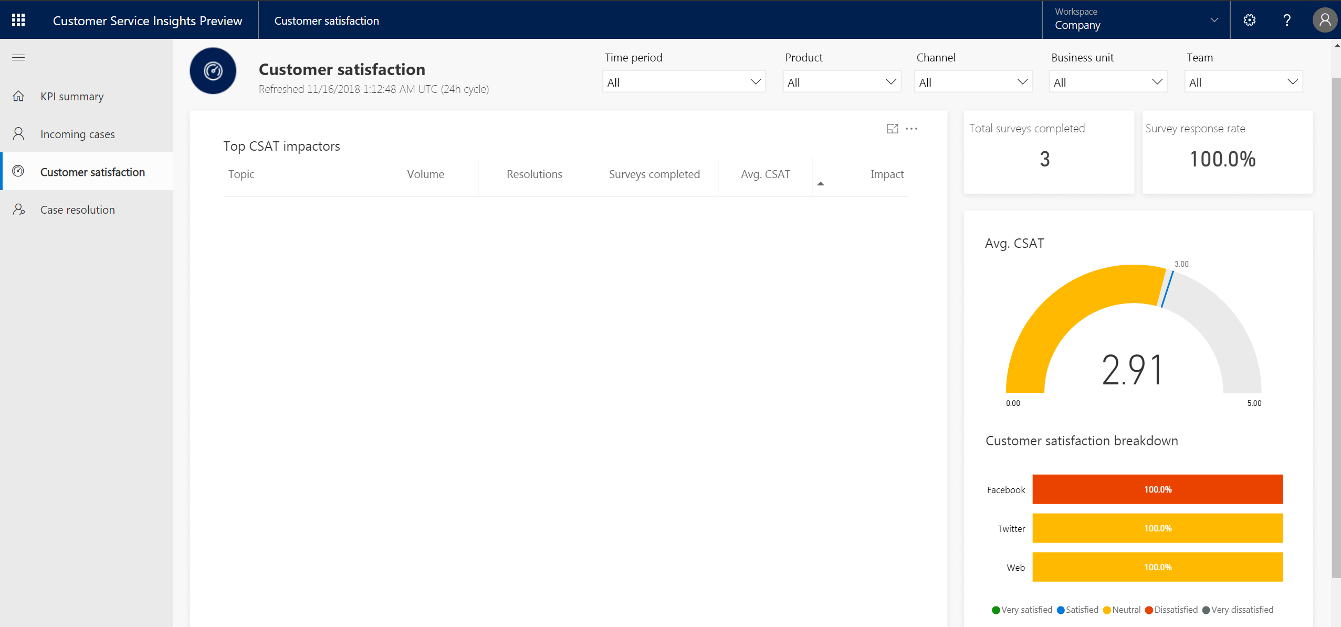Open the user account avatar
Viewport: 1341px width, 627px height.
click(1325, 20)
